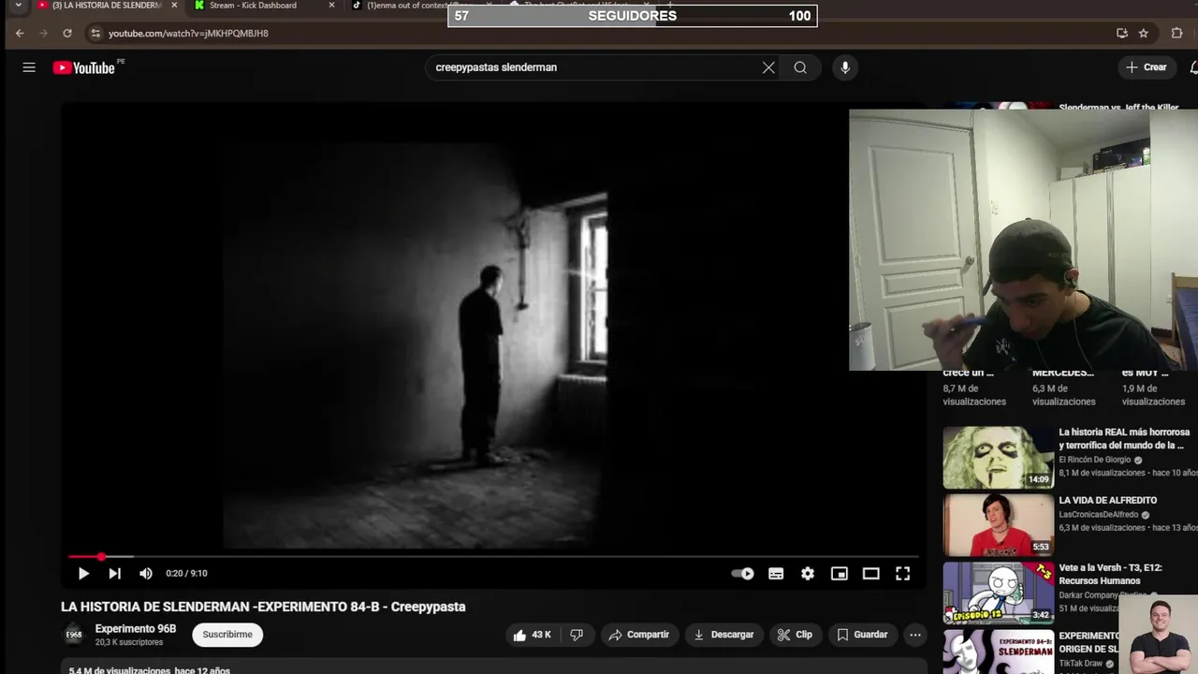Click the search magnifier button
This screenshot has width=1198, height=674.
click(x=800, y=67)
